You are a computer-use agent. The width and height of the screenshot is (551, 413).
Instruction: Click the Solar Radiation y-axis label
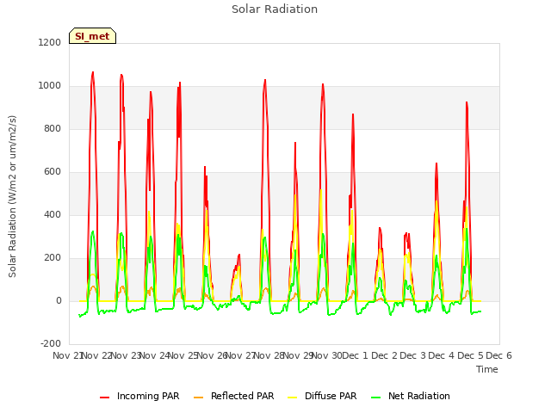12,196
